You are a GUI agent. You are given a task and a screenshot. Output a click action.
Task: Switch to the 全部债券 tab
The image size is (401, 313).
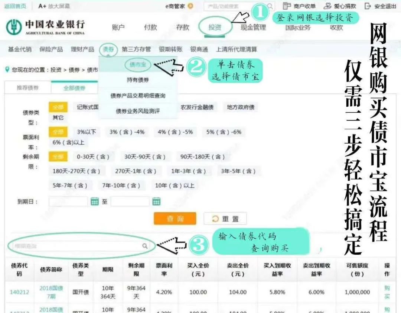[74, 88]
